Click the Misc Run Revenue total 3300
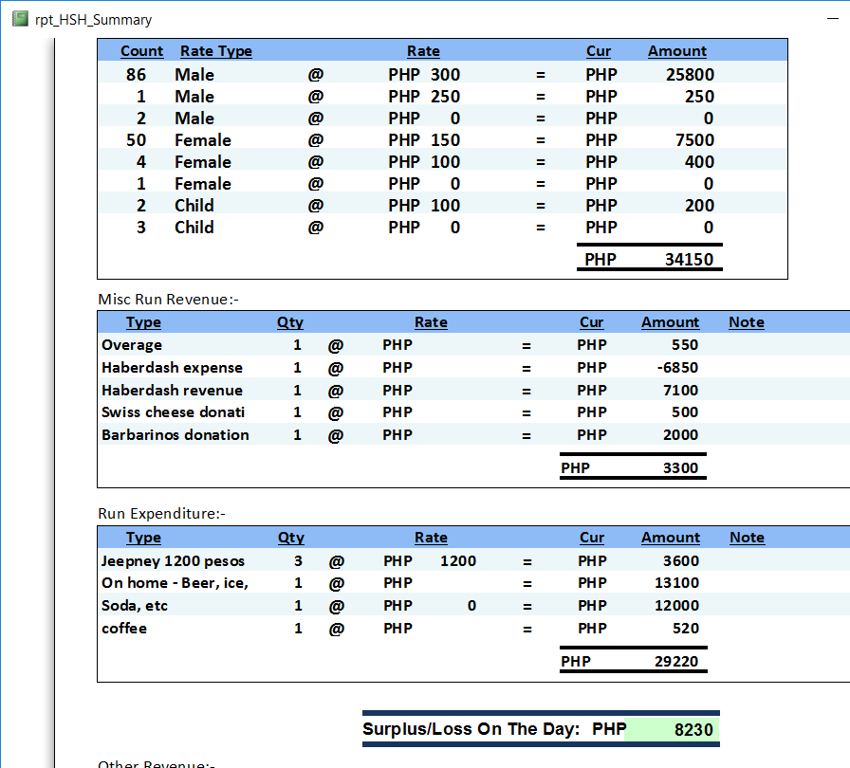The height and width of the screenshot is (768, 850). pyautogui.click(x=680, y=467)
